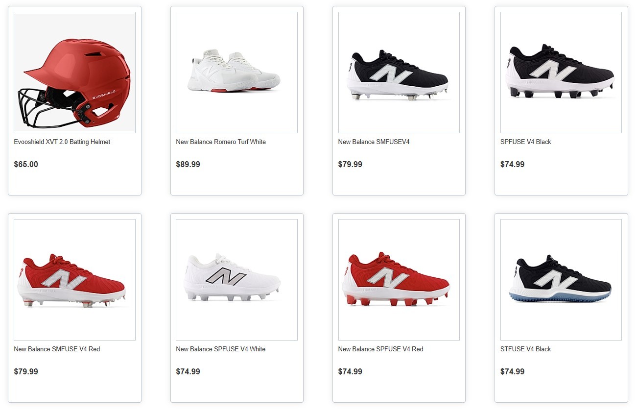
Task: View the SMFUSE V4 Red cleat image
Action: point(74,280)
